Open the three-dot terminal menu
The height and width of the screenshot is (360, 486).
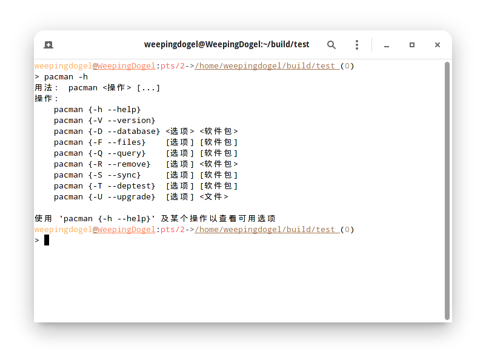(x=357, y=45)
